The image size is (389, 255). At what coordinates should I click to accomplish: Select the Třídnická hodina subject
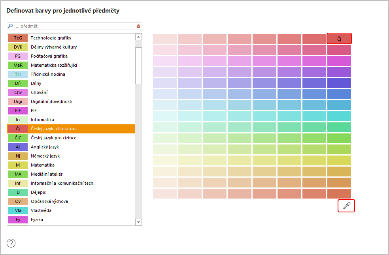71,74
